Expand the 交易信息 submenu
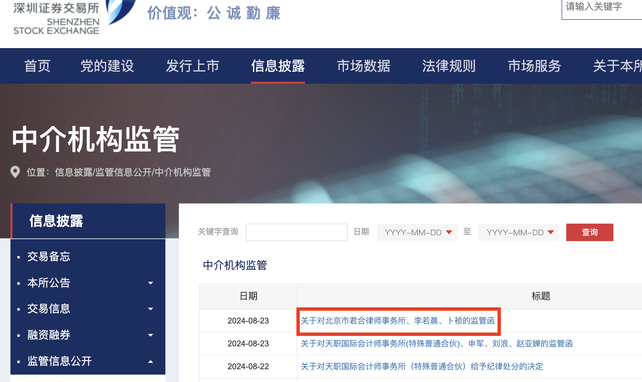This screenshot has width=642, height=382. tap(151, 309)
